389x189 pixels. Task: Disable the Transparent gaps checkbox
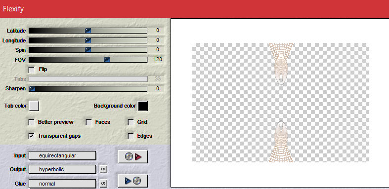(x=32, y=136)
